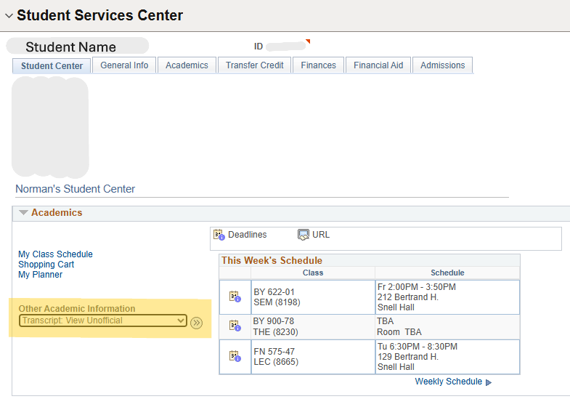Screen dimensions: 570x399
Task: Click the BY 622-01 class detail icon
Action: pos(235,297)
